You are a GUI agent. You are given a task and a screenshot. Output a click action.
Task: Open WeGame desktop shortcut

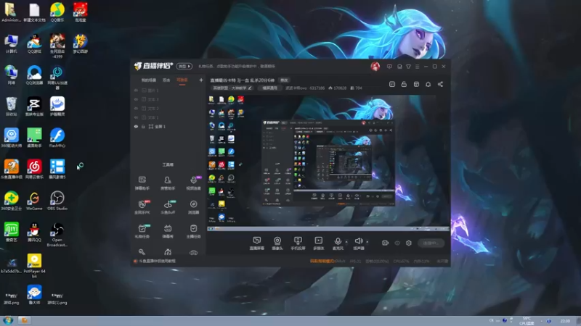click(x=34, y=201)
